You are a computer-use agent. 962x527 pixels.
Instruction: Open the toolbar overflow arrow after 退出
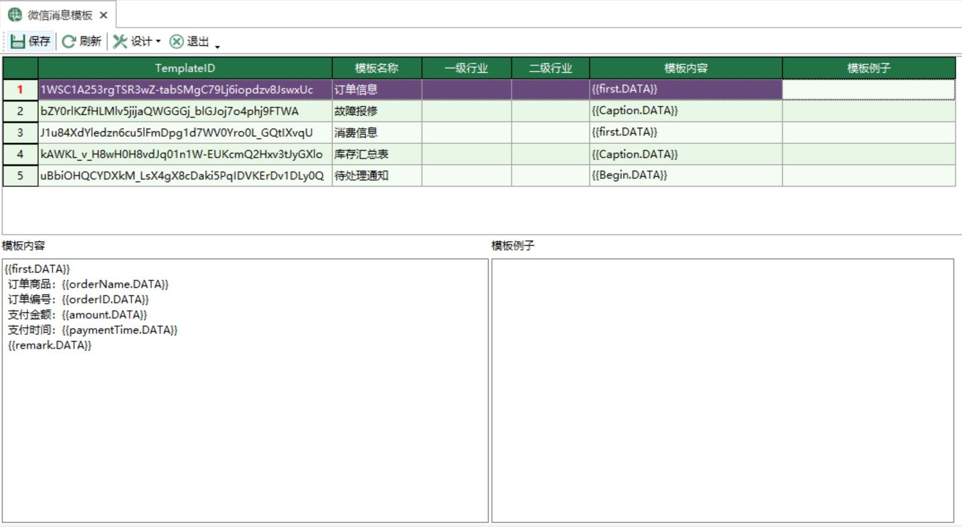pos(218,47)
